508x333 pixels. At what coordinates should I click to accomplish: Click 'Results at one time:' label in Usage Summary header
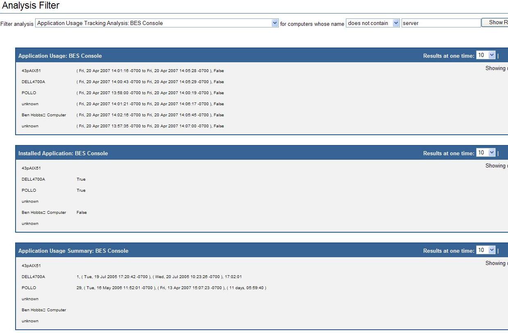[449, 251]
